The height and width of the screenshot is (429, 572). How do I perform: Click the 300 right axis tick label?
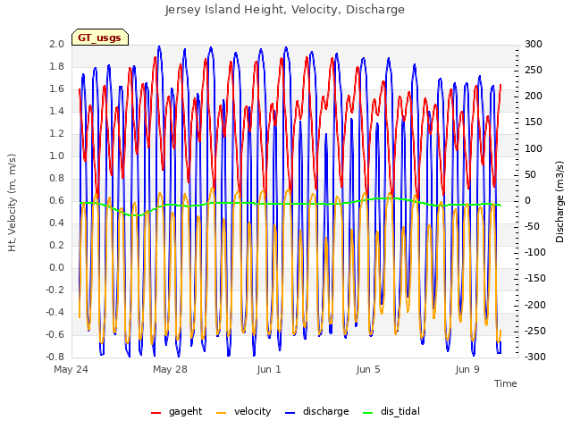pyautogui.click(x=534, y=44)
